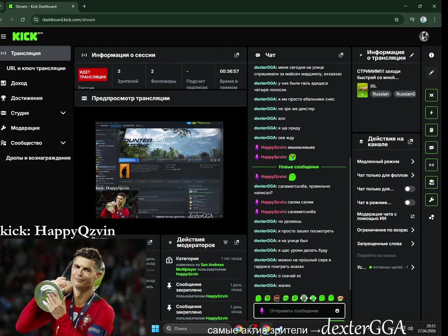This screenshot has width=448, height=336.
Task: Pop out the Channel Actions panel
Action: point(410,141)
